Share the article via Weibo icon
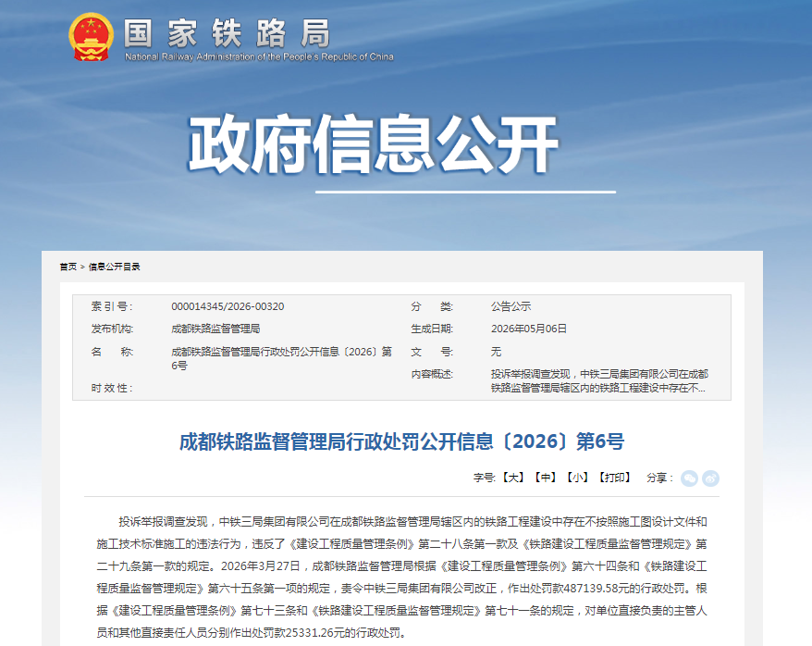This screenshot has height=646, width=812. (x=710, y=478)
